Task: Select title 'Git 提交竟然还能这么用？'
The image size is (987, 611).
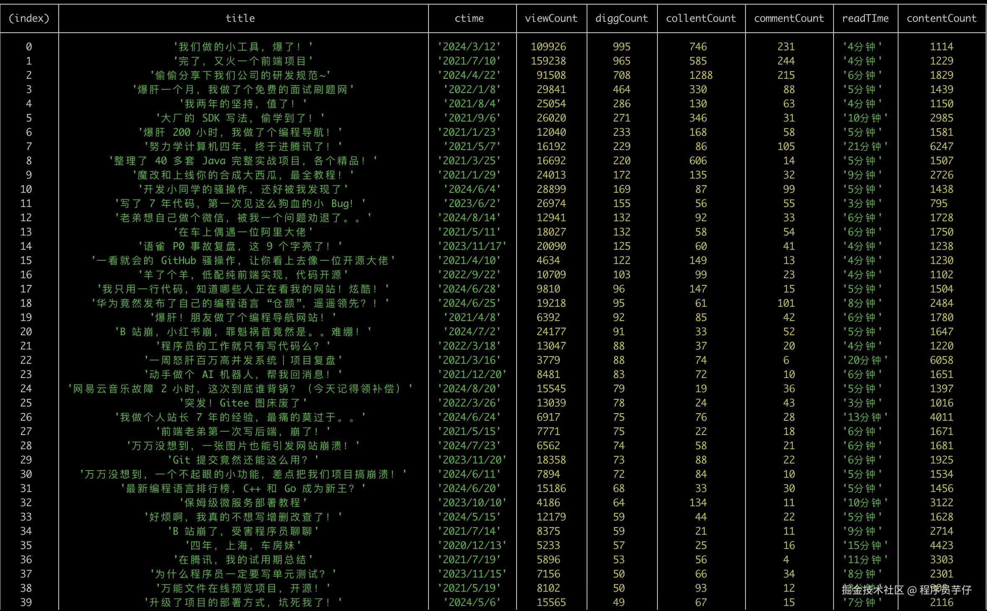Action: click(x=243, y=460)
